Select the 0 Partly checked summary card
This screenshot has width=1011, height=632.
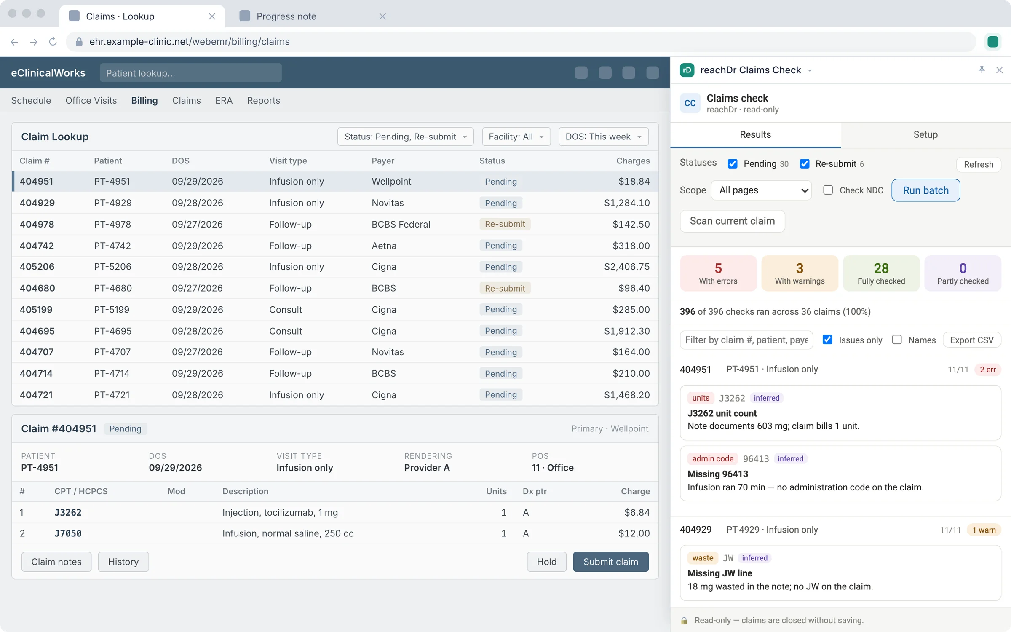coord(963,273)
